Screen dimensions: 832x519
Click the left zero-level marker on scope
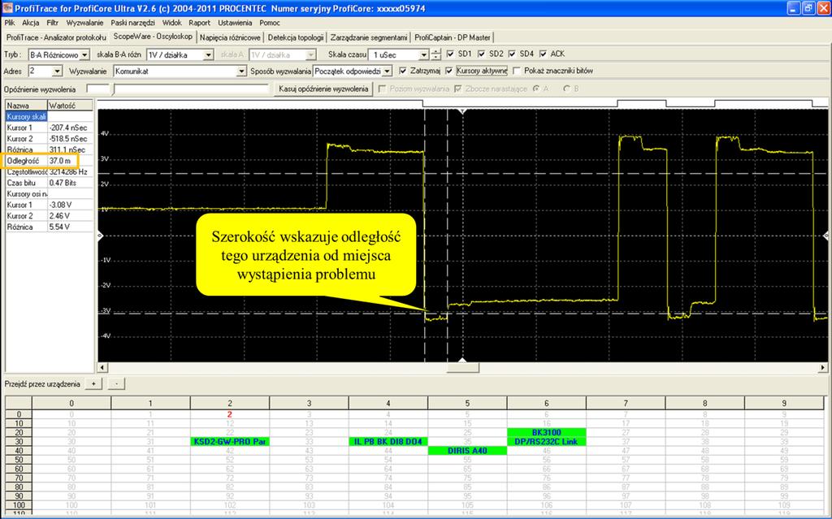[x=101, y=235]
